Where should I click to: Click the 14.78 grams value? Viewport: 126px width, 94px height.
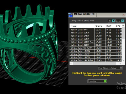98,36
